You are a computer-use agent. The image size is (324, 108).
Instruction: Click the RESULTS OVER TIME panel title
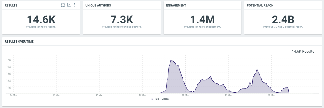pos(19,42)
